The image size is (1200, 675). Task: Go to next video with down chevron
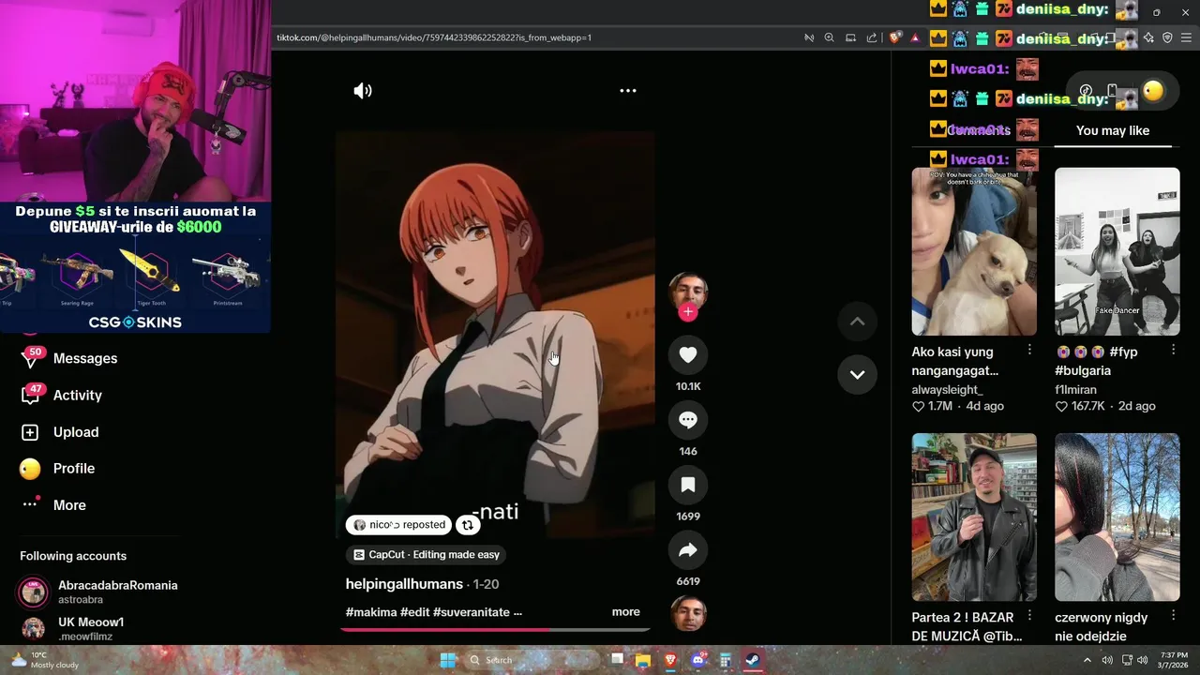click(x=857, y=374)
